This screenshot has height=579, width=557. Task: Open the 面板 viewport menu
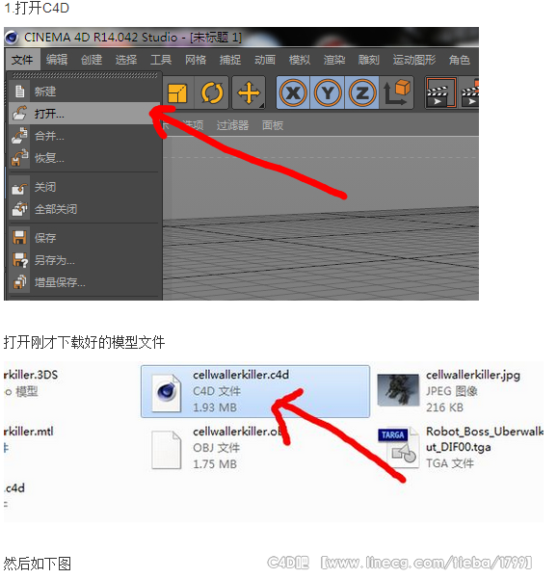pyautogui.click(x=273, y=125)
